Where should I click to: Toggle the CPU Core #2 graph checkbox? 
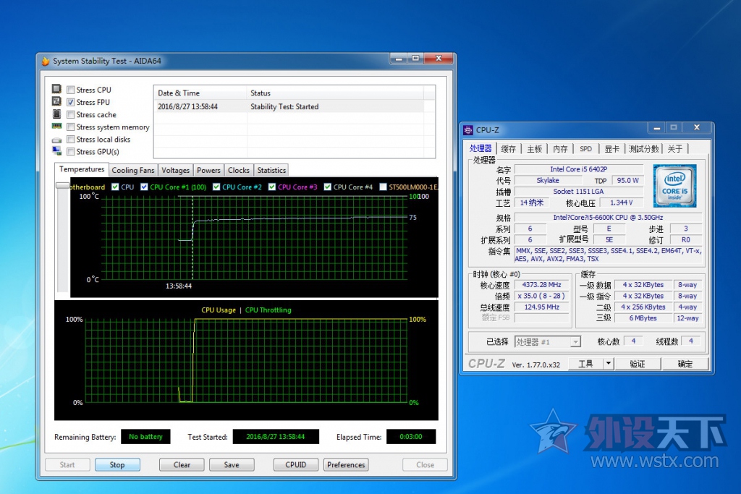click(216, 187)
